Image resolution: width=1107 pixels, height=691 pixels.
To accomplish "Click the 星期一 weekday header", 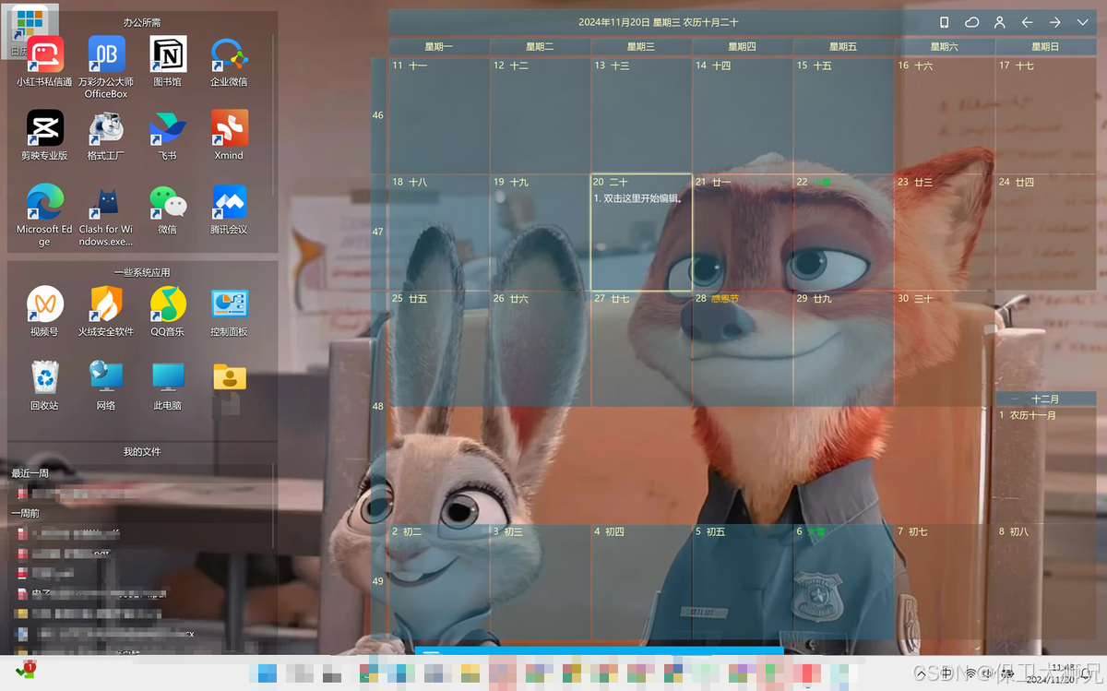I will click(439, 47).
